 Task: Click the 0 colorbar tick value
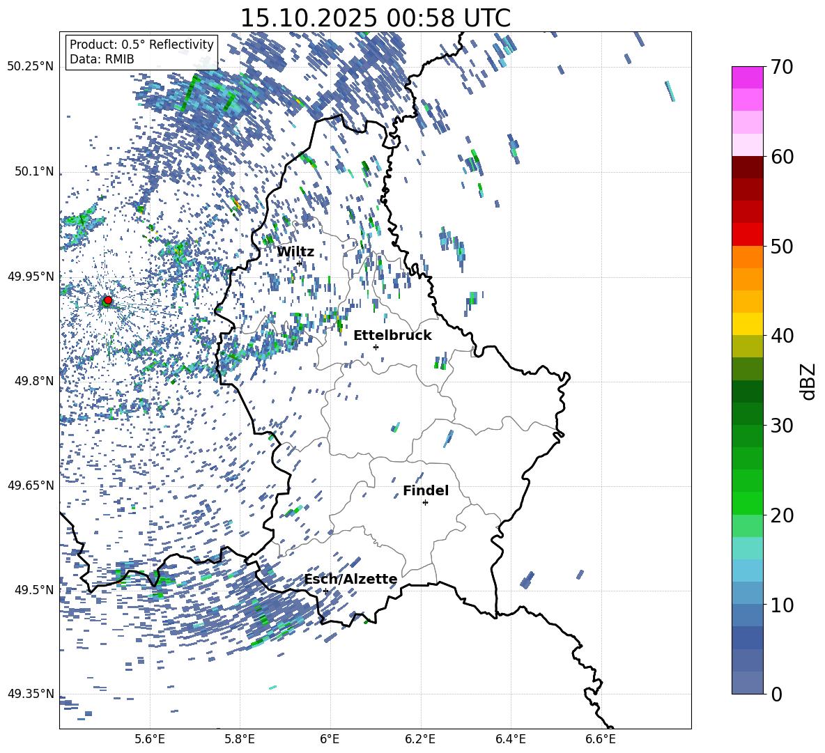click(x=777, y=694)
